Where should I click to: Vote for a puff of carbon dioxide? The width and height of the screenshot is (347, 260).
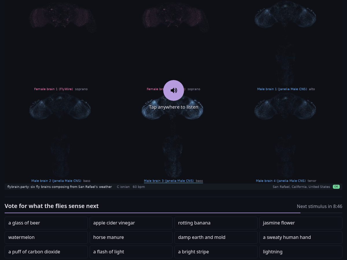pos(46,252)
